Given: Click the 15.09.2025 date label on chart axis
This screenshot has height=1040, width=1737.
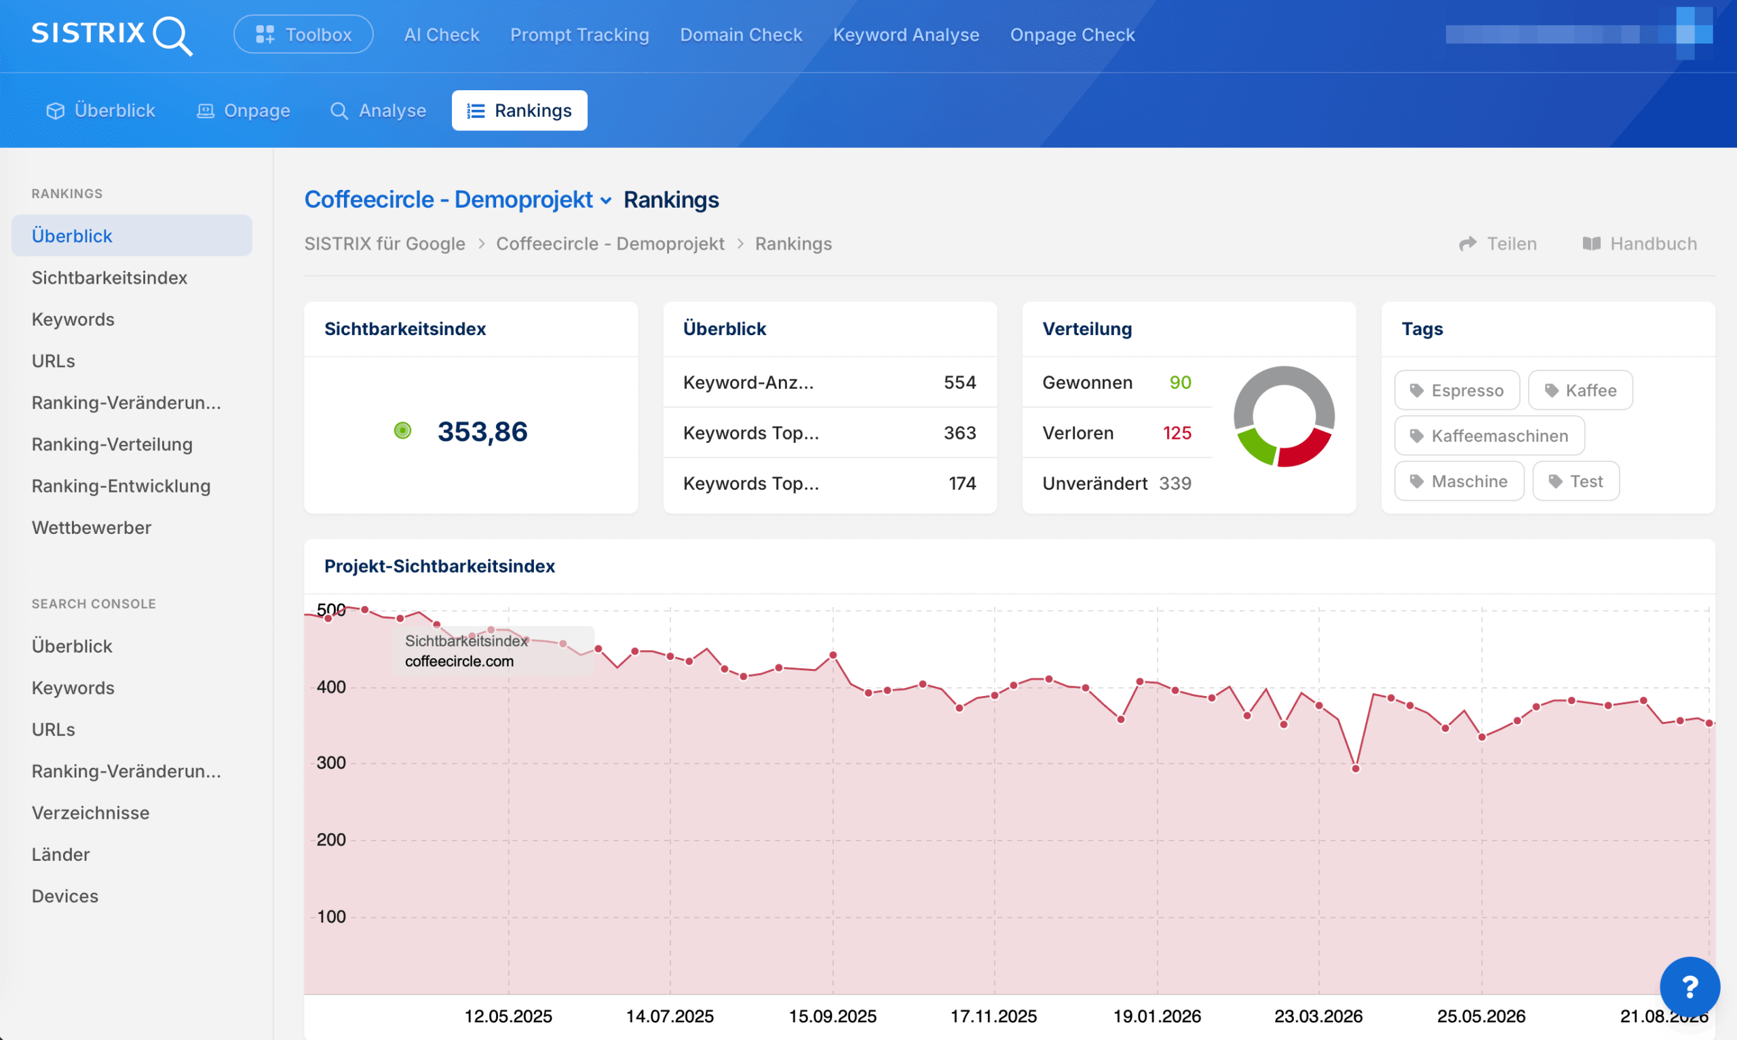Looking at the screenshot, I should click(833, 1016).
